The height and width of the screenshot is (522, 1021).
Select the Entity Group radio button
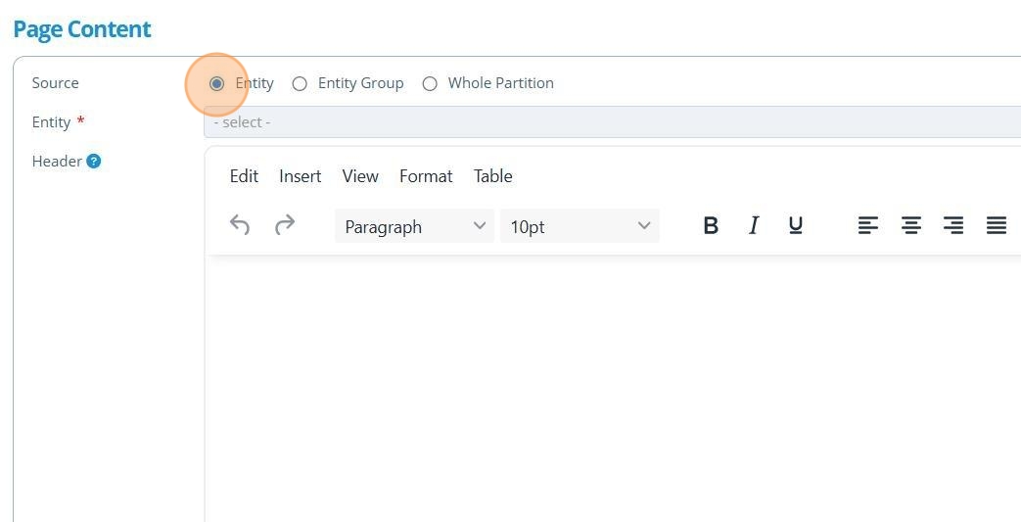point(300,83)
